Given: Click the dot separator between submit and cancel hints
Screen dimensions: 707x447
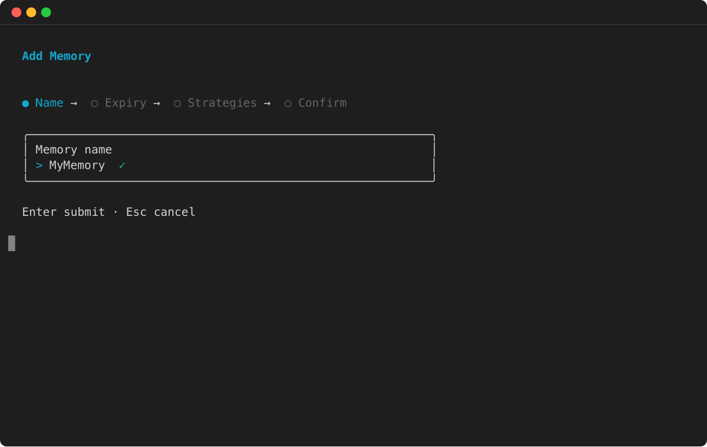Looking at the screenshot, I should [x=115, y=212].
